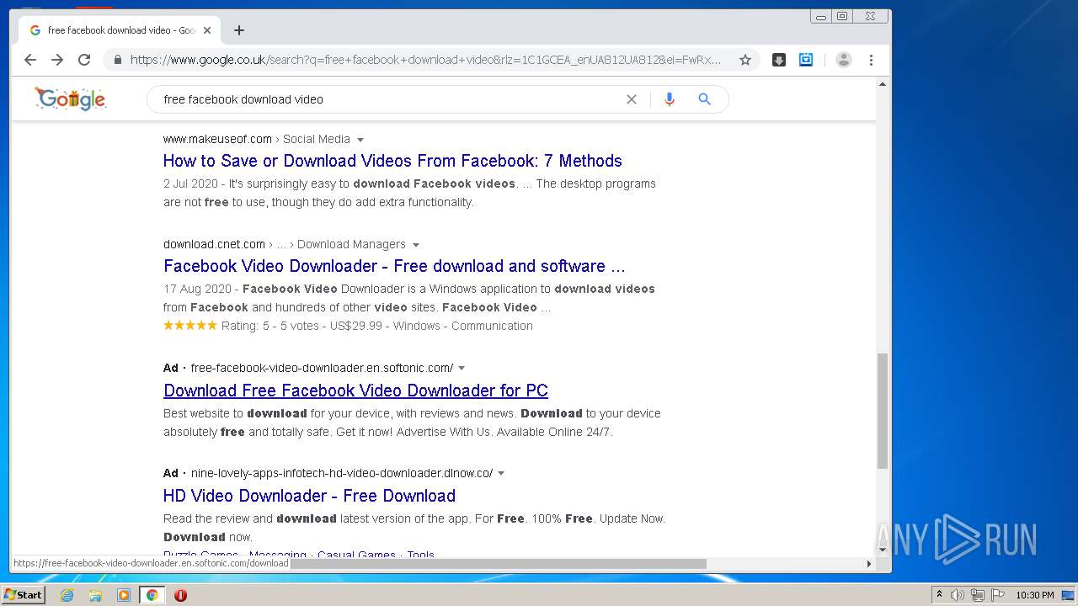
Task: Open How to Save or Download Videos result
Action: point(392,161)
